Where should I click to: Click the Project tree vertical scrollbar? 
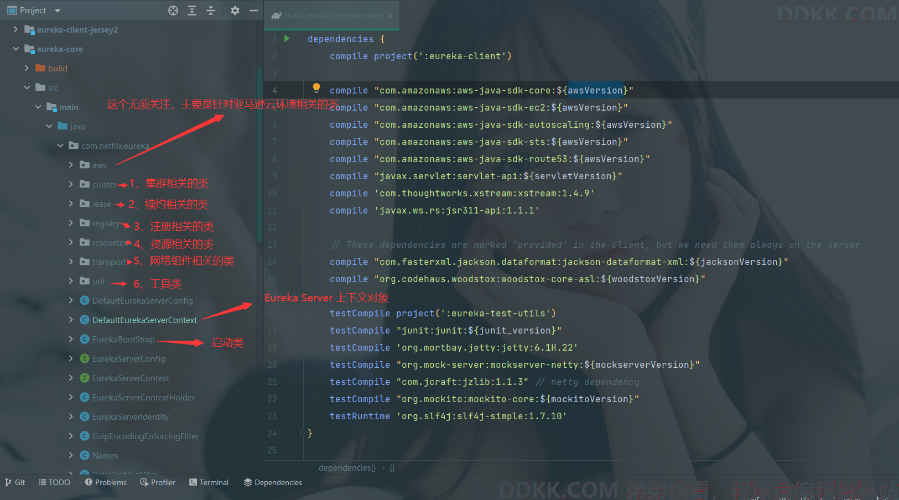[x=260, y=155]
